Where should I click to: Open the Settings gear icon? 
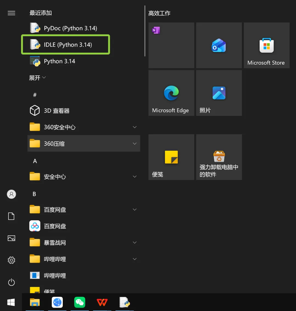tap(11, 260)
